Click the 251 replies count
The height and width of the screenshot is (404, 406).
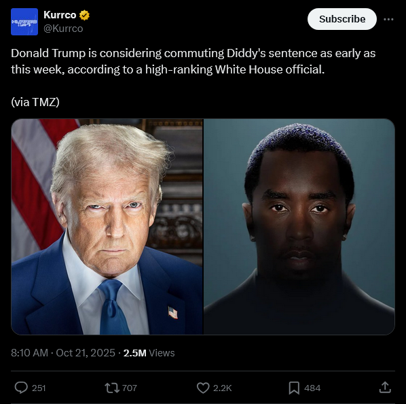[x=39, y=388]
